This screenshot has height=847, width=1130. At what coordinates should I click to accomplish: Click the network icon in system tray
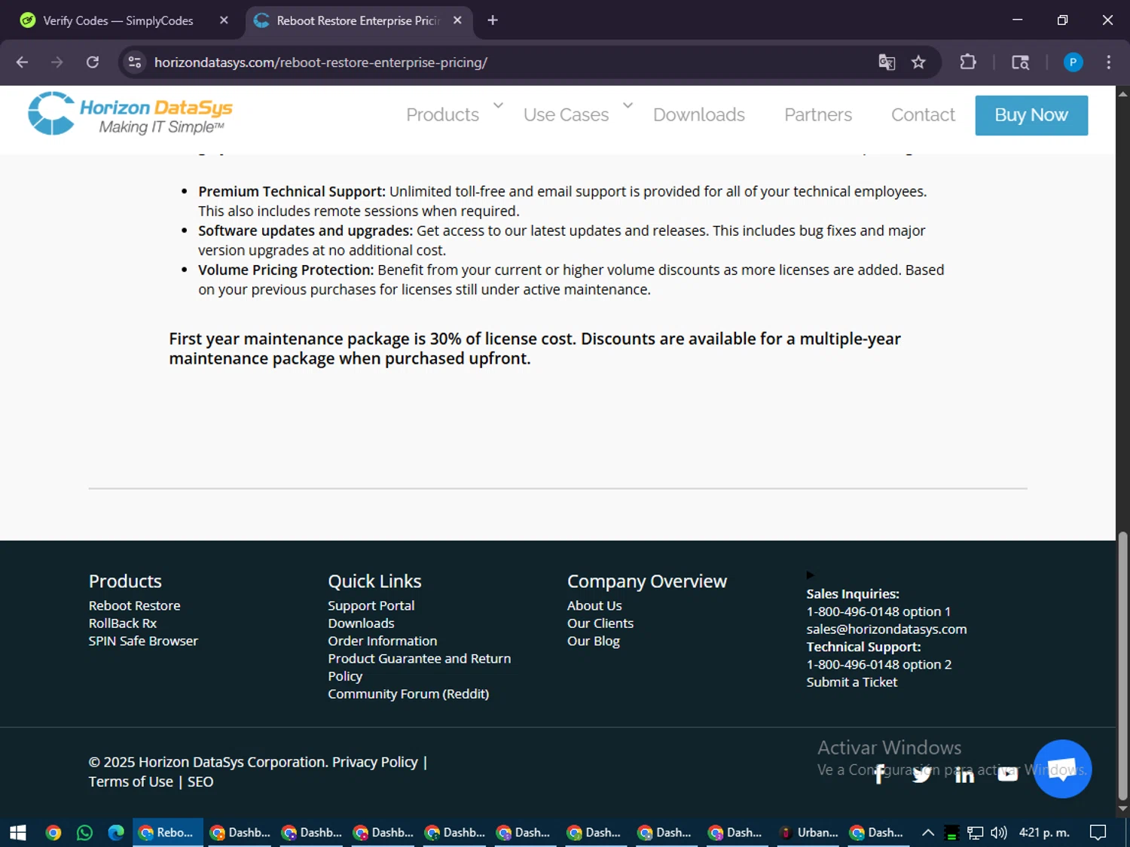click(976, 833)
